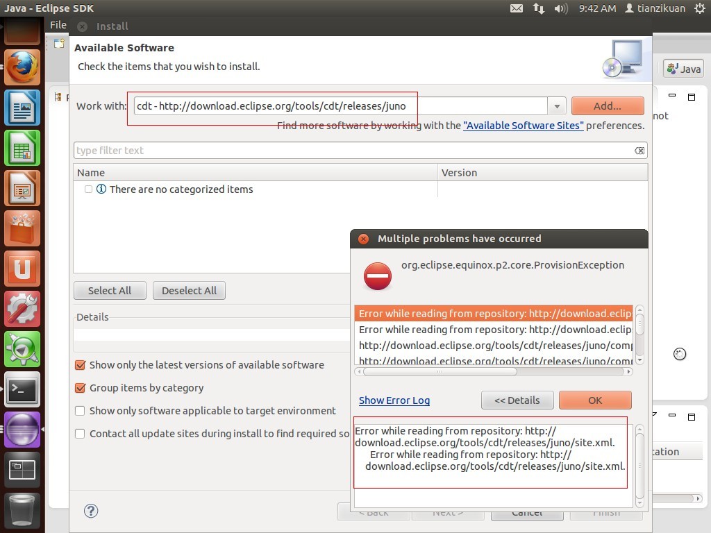Select the second 'Error while reading from repository' row

[x=494, y=330]
